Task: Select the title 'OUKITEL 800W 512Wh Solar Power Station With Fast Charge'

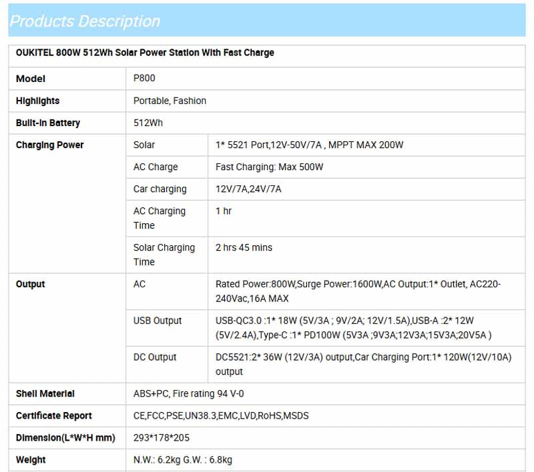Action: 145,53
